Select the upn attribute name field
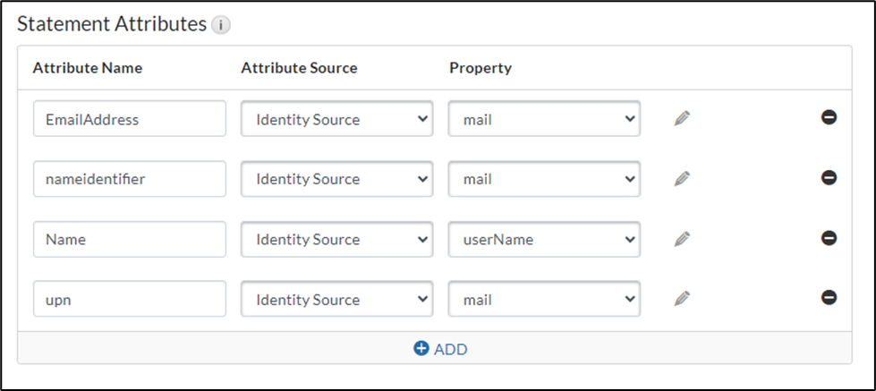The width and height of the screenshot is (876, 391). click(129, 299)
